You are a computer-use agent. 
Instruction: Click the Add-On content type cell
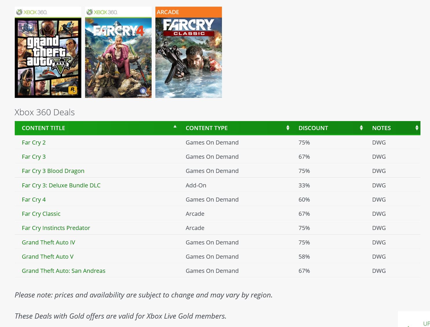point(196,185)
